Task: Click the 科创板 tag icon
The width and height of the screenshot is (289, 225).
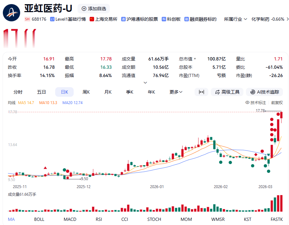Action: point(164,19)
